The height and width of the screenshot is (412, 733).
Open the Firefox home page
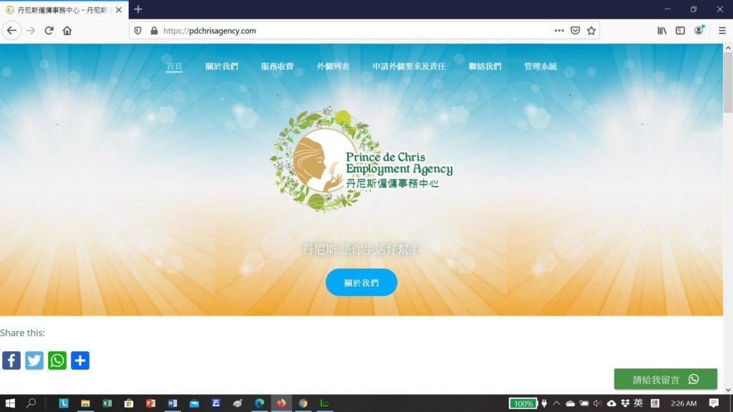[x=67, y=31]
